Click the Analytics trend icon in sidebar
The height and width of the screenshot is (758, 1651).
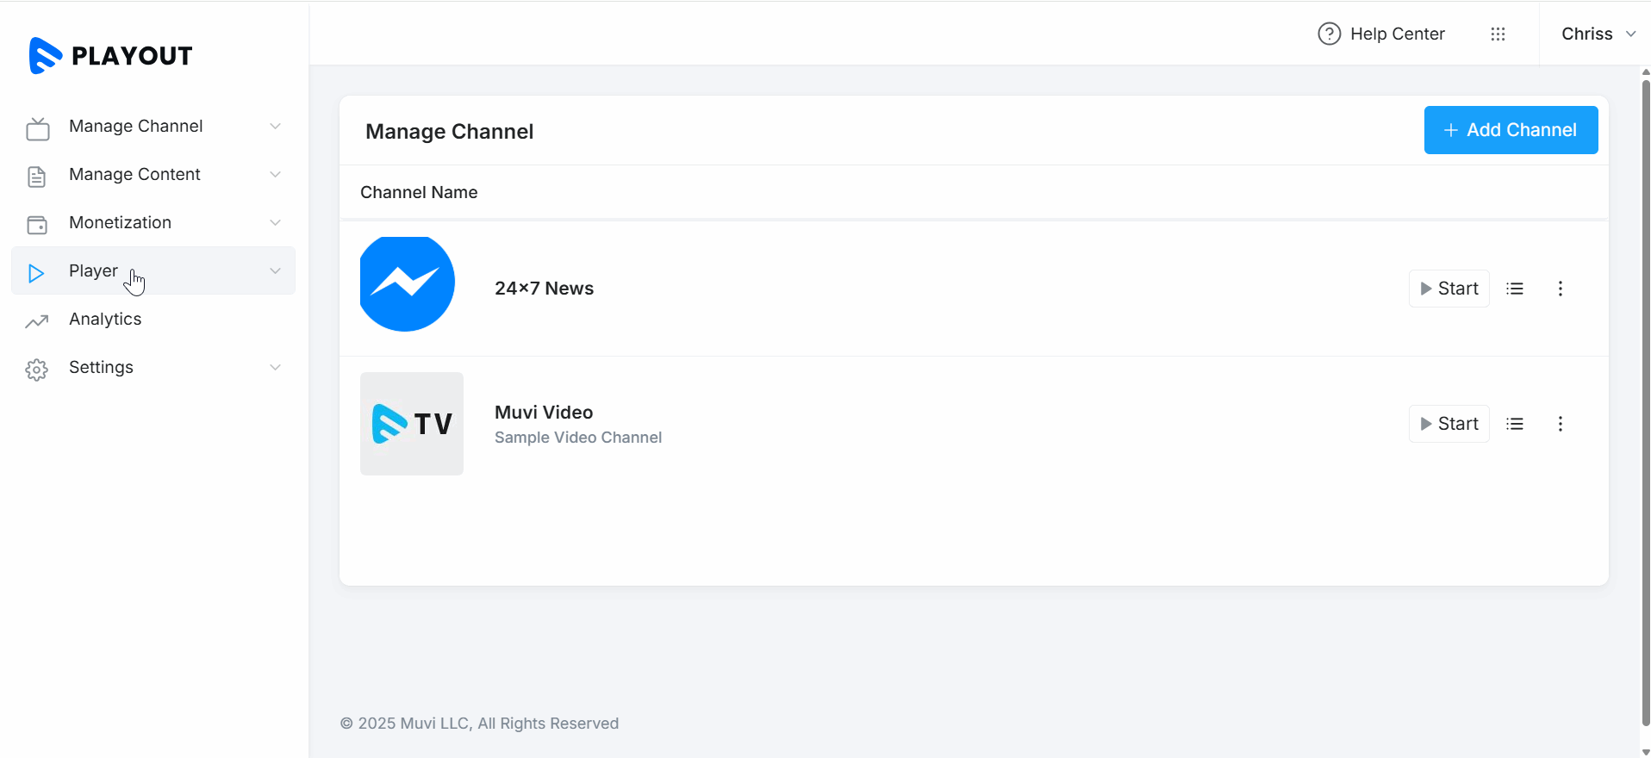(x=37, y=321)
